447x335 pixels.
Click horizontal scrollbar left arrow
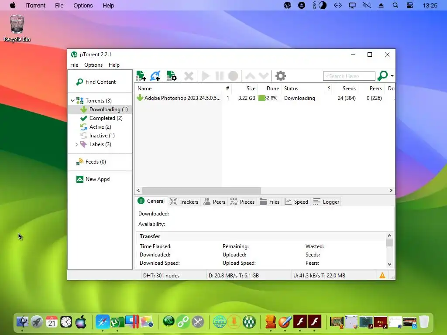138,190
